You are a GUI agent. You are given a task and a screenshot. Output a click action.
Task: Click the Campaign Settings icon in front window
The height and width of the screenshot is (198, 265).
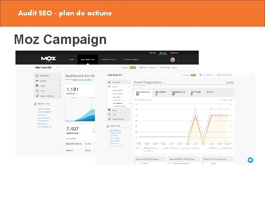(x=218, y=75)
